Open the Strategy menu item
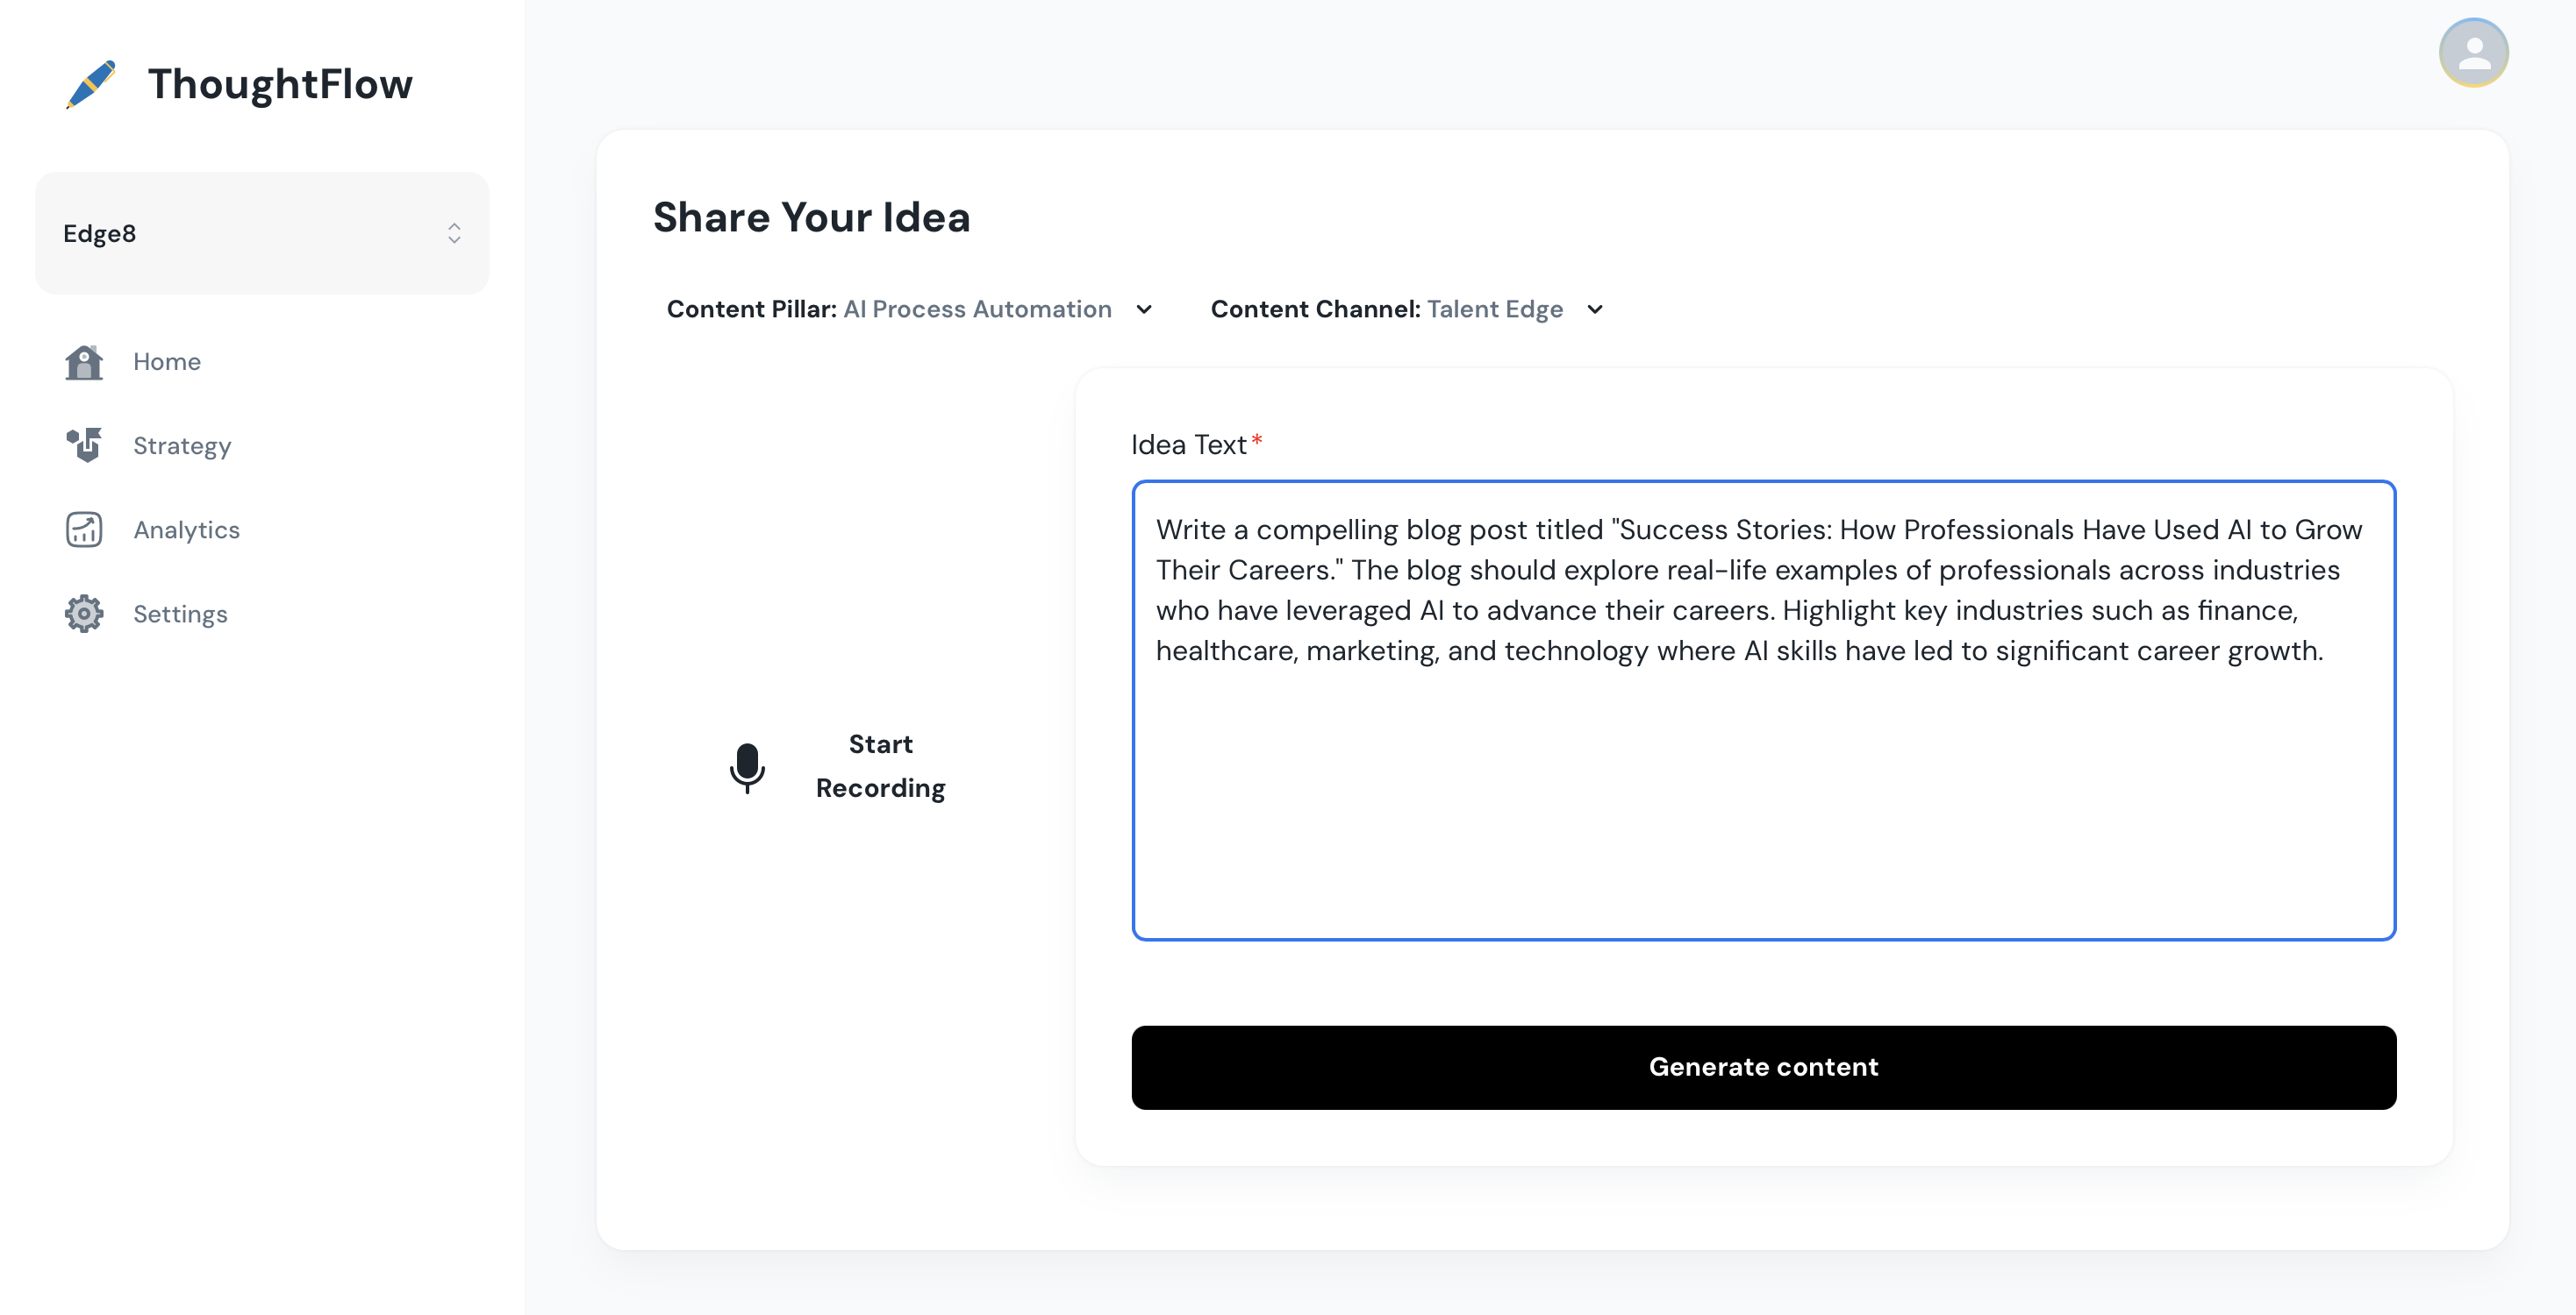 (182, 445)
